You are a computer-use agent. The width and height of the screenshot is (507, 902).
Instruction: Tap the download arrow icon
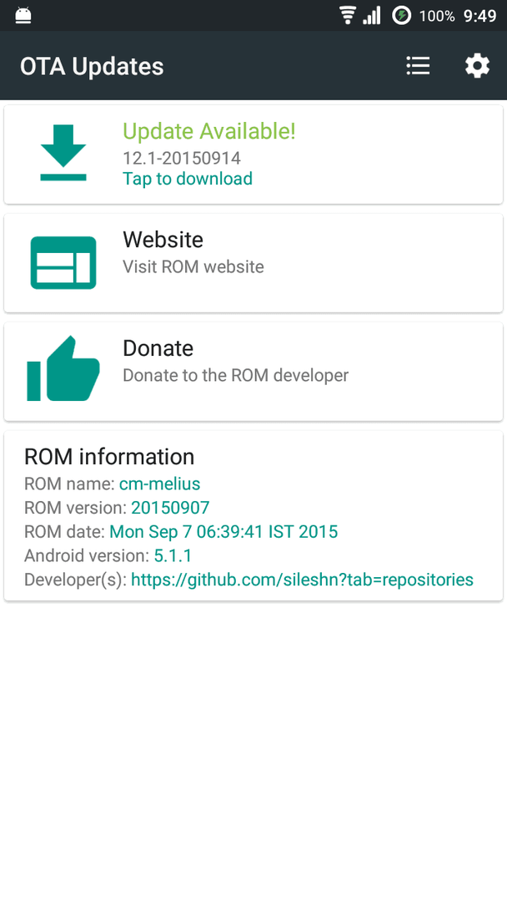[x=63, y=153]
